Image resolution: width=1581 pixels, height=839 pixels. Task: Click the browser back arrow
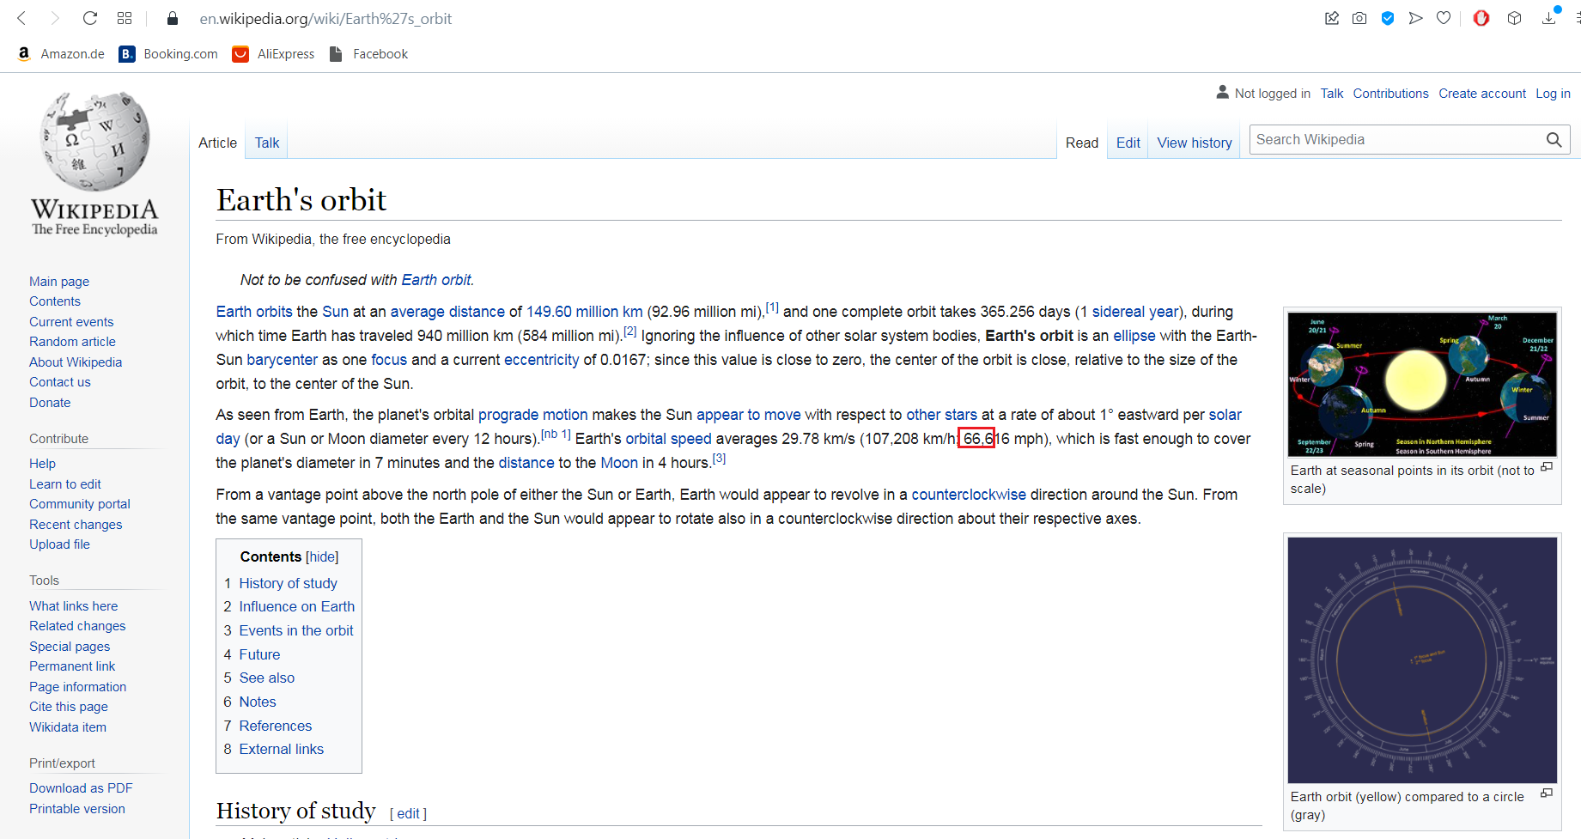click(x=22, y=18)
